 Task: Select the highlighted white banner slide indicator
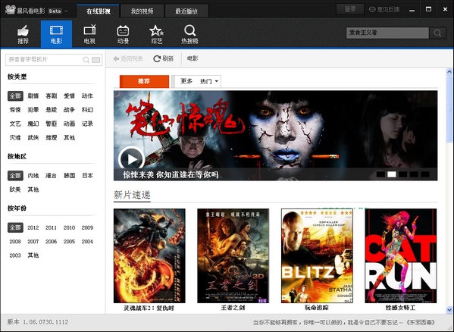(x=391, y=174)
